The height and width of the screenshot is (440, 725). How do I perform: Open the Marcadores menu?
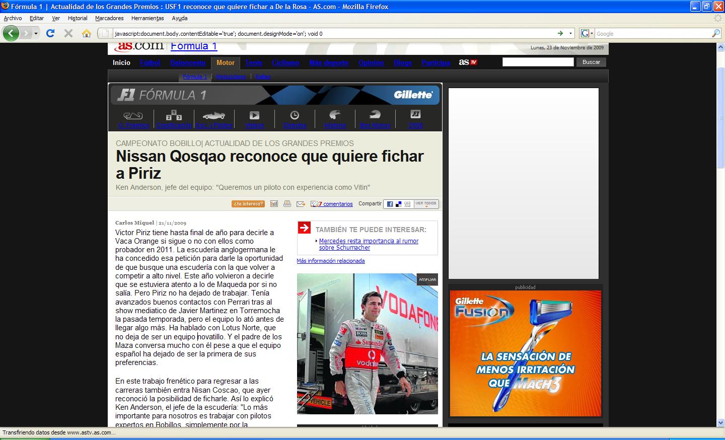(109, 18)
